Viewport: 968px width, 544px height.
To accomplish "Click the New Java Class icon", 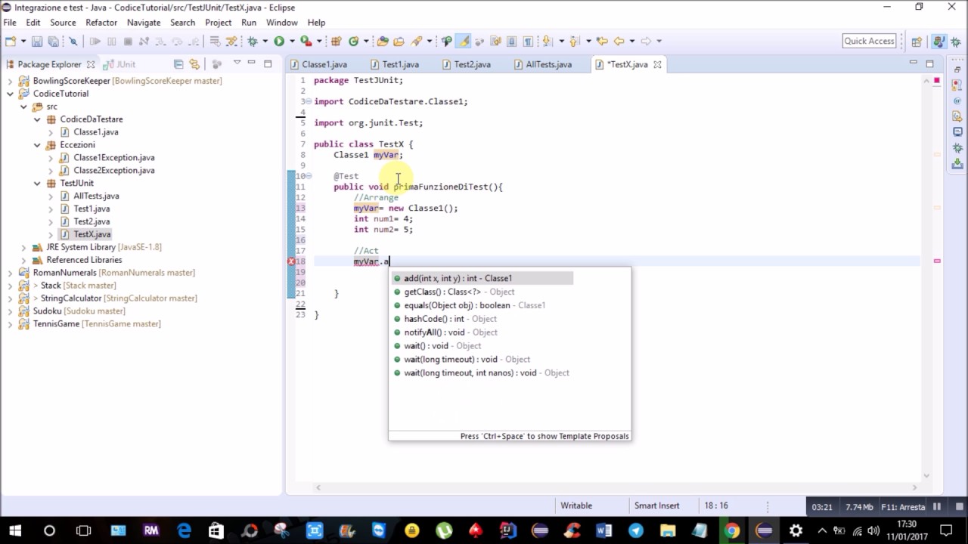I will pos(353,42).
